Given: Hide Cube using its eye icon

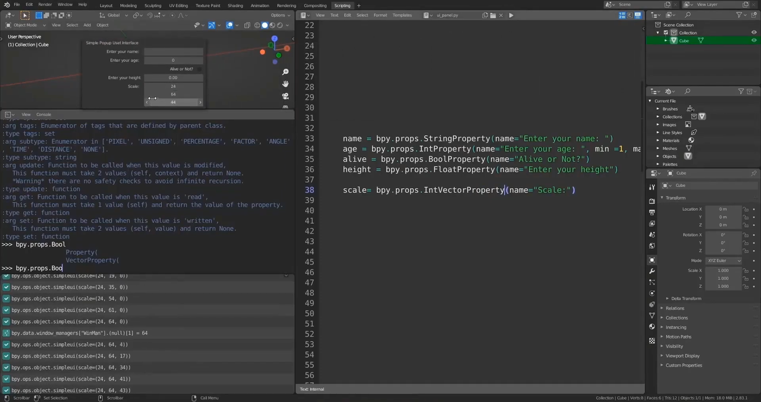Looking at the screenshot, I should point(754,40).
